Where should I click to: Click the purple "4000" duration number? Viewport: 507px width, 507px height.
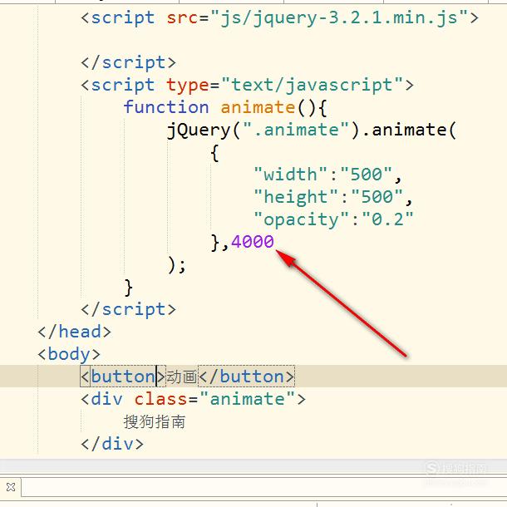(253, 242)
